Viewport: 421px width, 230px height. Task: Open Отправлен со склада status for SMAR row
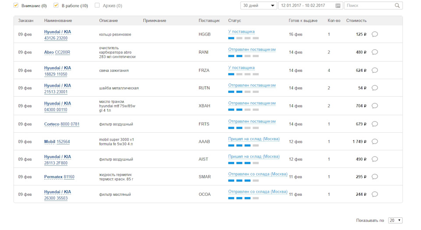pyautogui.click(x=258, y=174)
